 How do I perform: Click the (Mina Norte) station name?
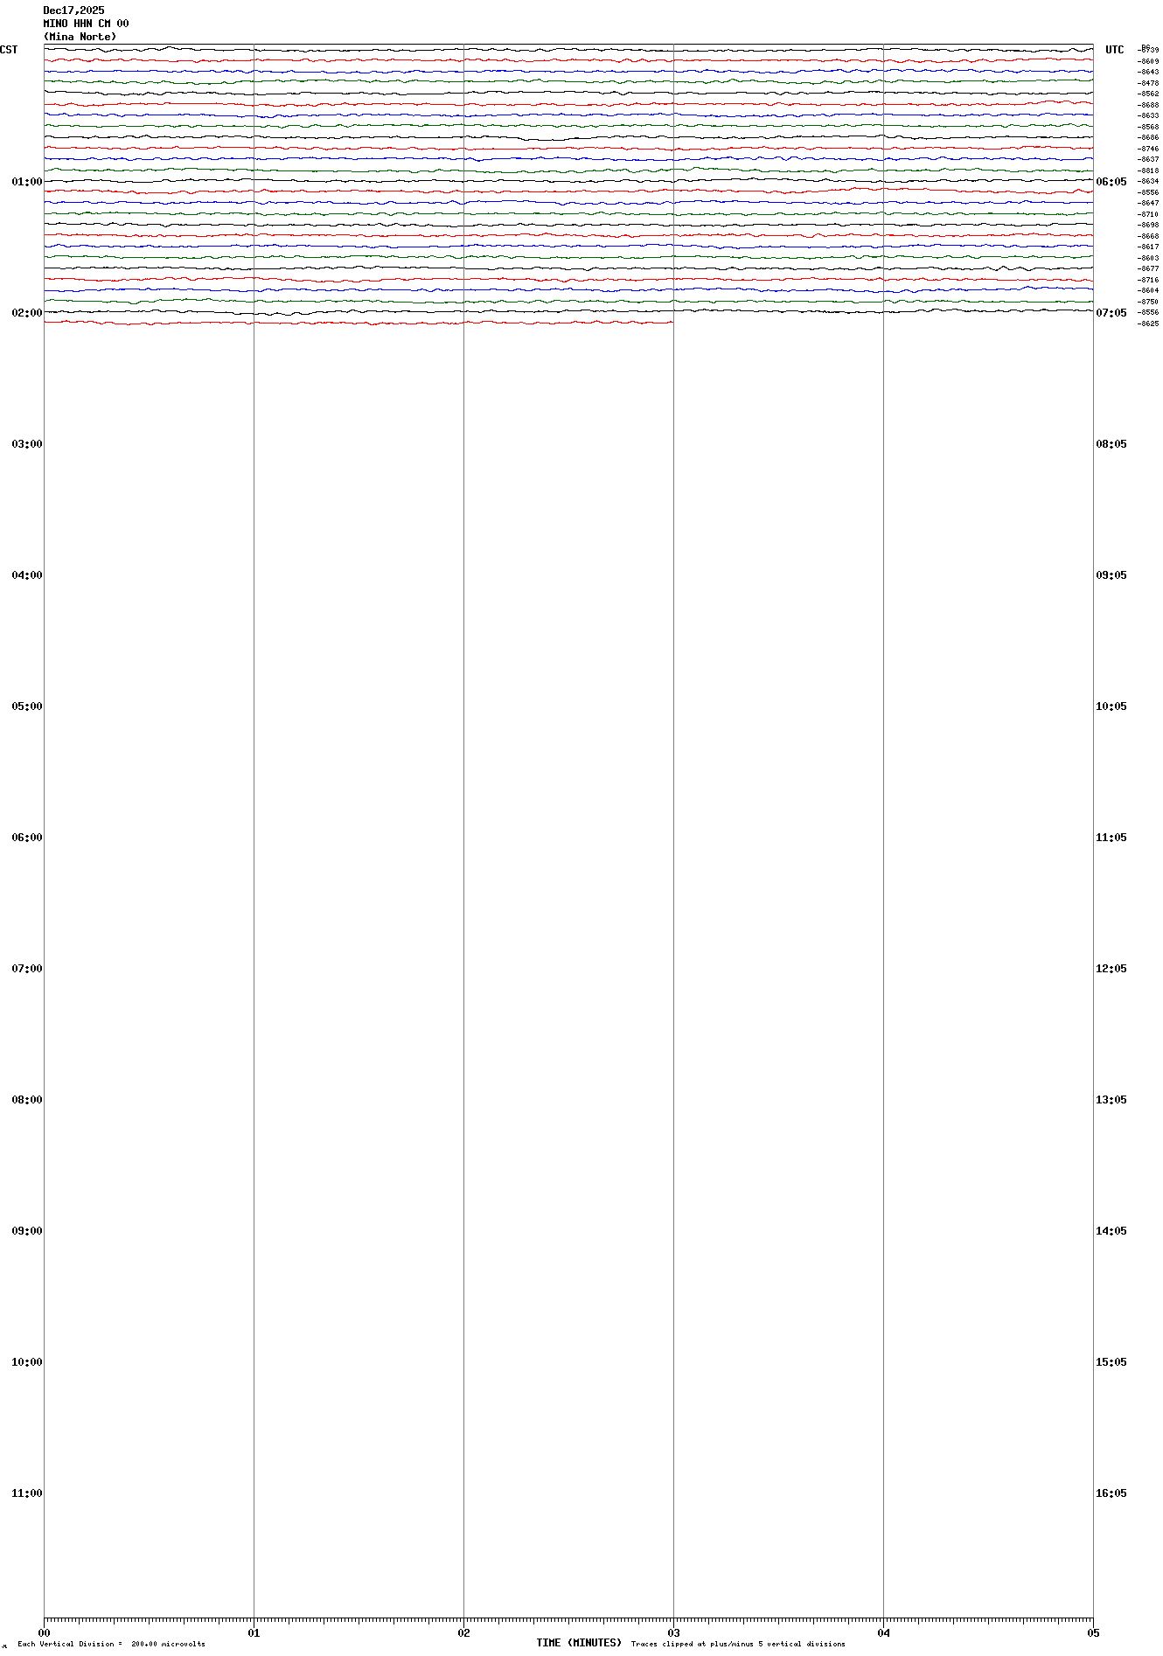[80, 37]
